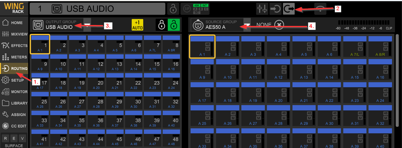The image size is (402, 148).
Task: Click the R surface button
Action: tap(6, 139)
